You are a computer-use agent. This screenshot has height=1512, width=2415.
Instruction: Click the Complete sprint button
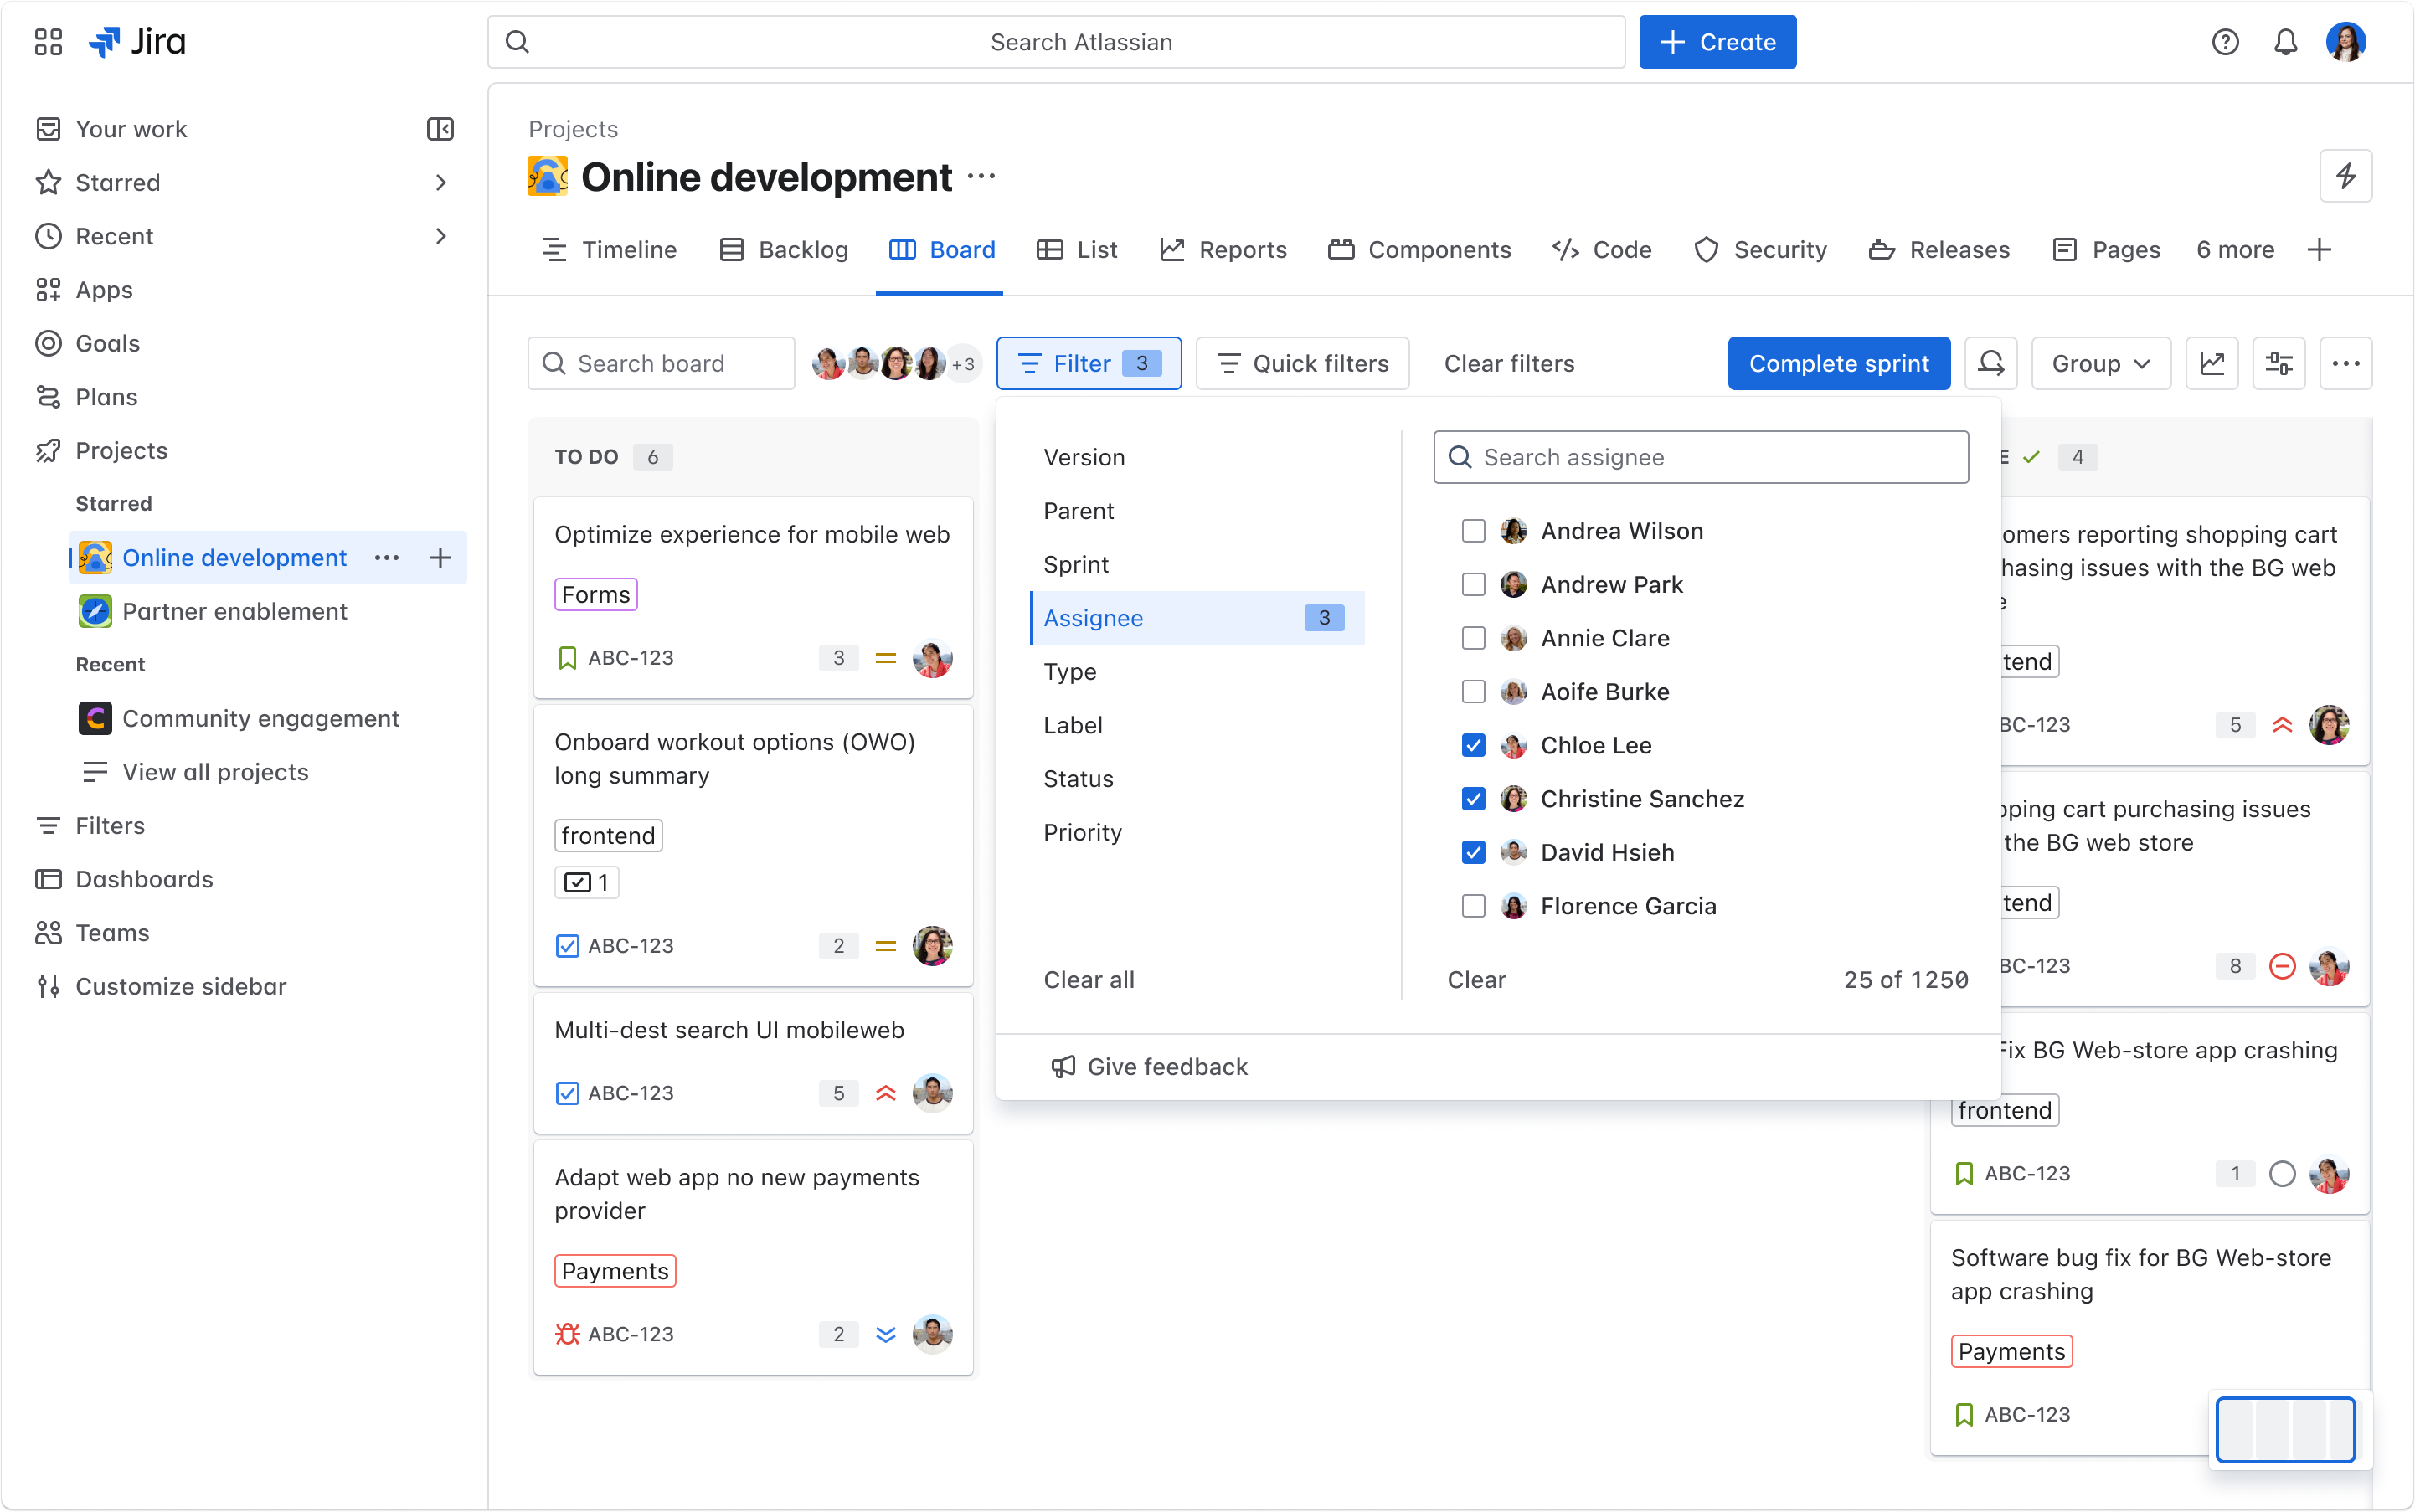coord(1839,363)
